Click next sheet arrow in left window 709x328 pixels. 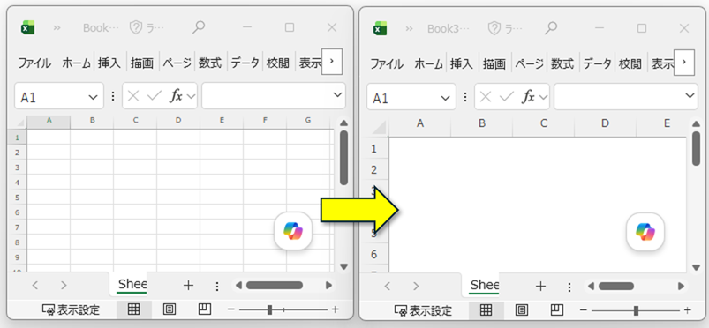tap(64, 285)
